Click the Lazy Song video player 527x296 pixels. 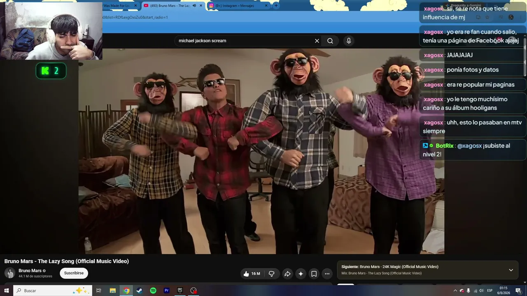point(261,151)
